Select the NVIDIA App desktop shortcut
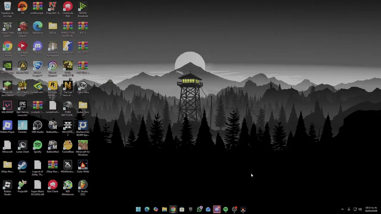This screenshot has width=381, height=214. [x=7, y=67]
